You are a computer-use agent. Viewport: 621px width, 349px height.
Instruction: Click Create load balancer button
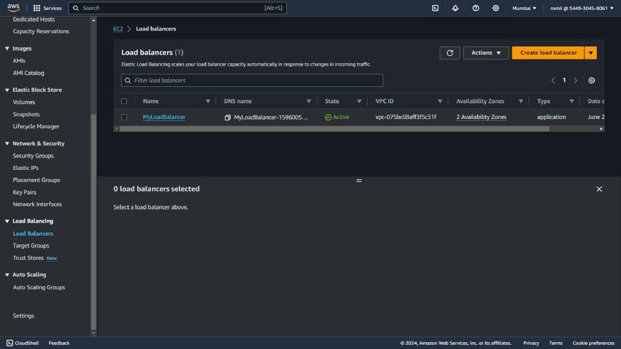coord(548,53)
